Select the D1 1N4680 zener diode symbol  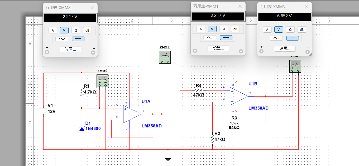(82, 129)
